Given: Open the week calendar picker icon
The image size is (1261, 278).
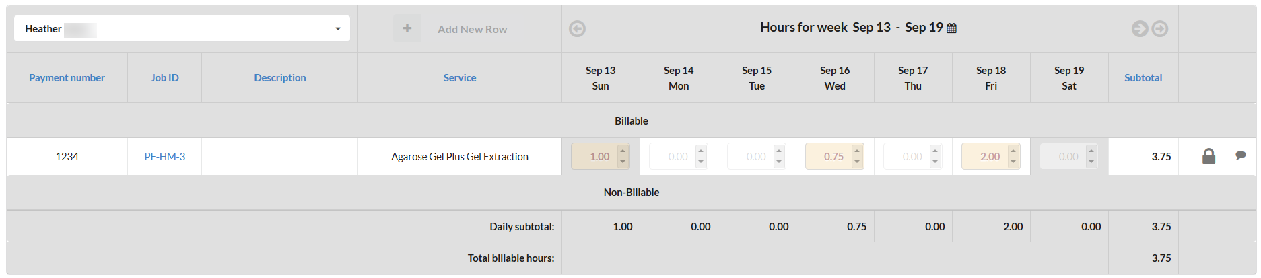Looking at the screenshot, I should click(x=951, y=28).
